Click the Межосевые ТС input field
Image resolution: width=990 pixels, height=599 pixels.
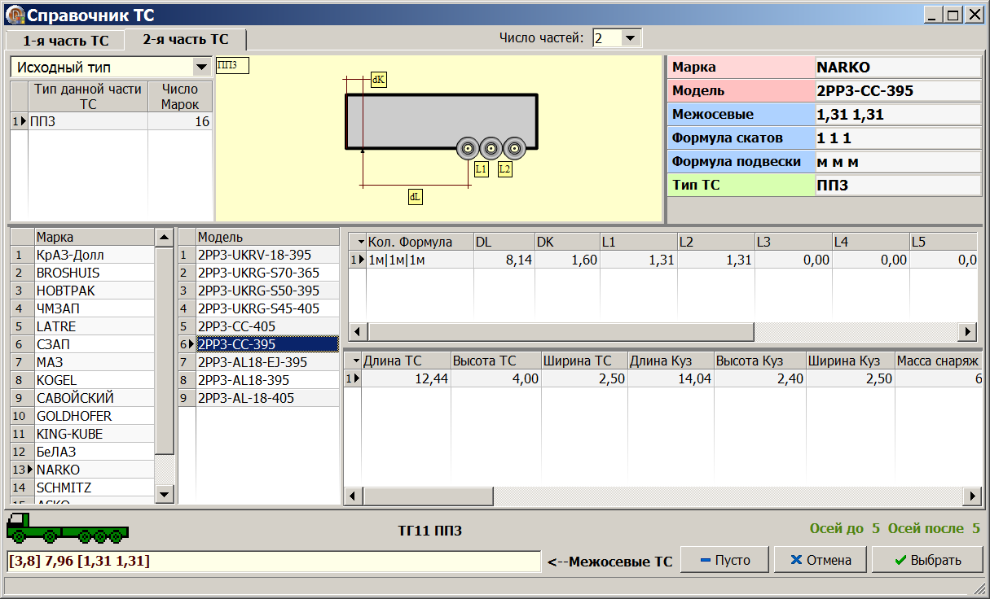(x=273, y=561)
